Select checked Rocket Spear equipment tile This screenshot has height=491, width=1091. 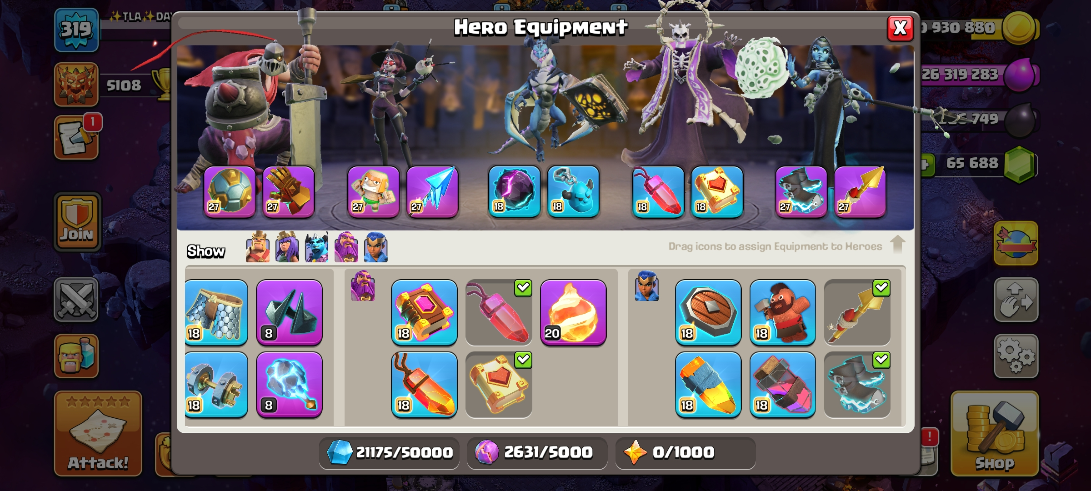click(x=857, y=313)
